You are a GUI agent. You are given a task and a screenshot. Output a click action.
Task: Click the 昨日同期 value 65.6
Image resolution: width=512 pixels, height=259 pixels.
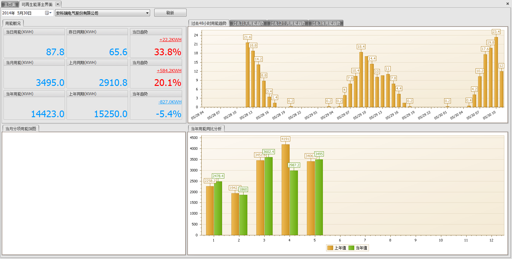click(118, 52)
